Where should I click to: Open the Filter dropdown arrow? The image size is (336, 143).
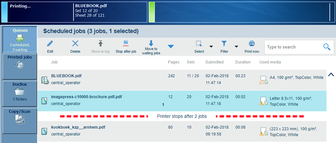click(236, 47)
